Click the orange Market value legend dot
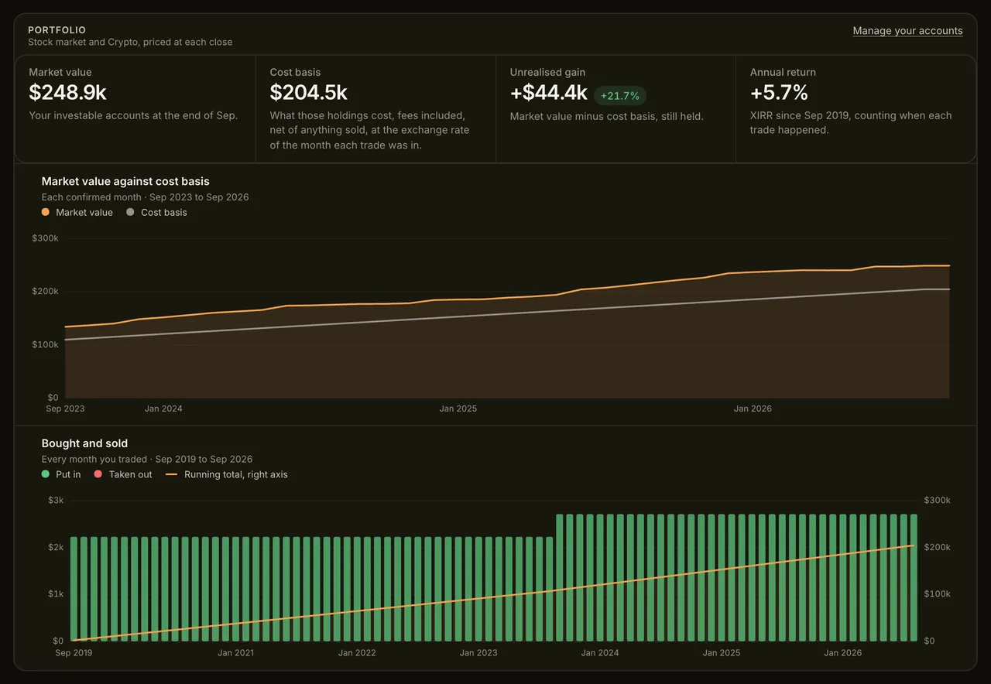 (x=46, y=212)
